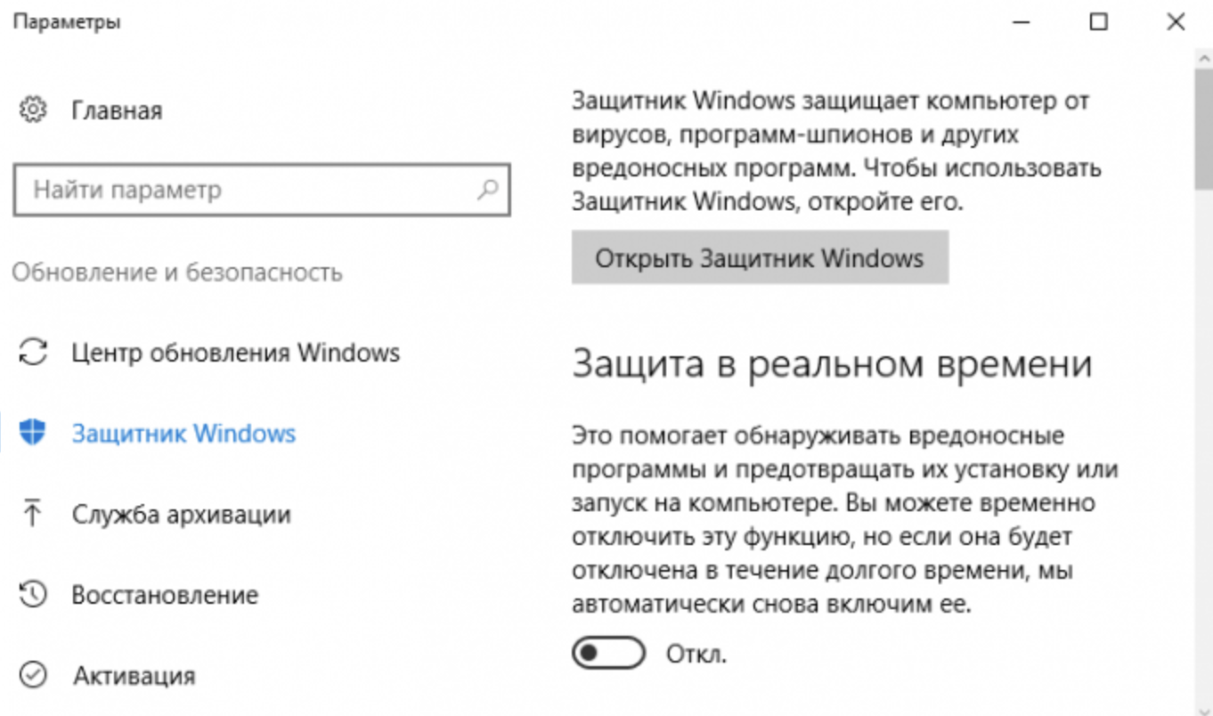Click the Recovery clock icon
The image size is (1213, 716).
click(x=33, y=594)
